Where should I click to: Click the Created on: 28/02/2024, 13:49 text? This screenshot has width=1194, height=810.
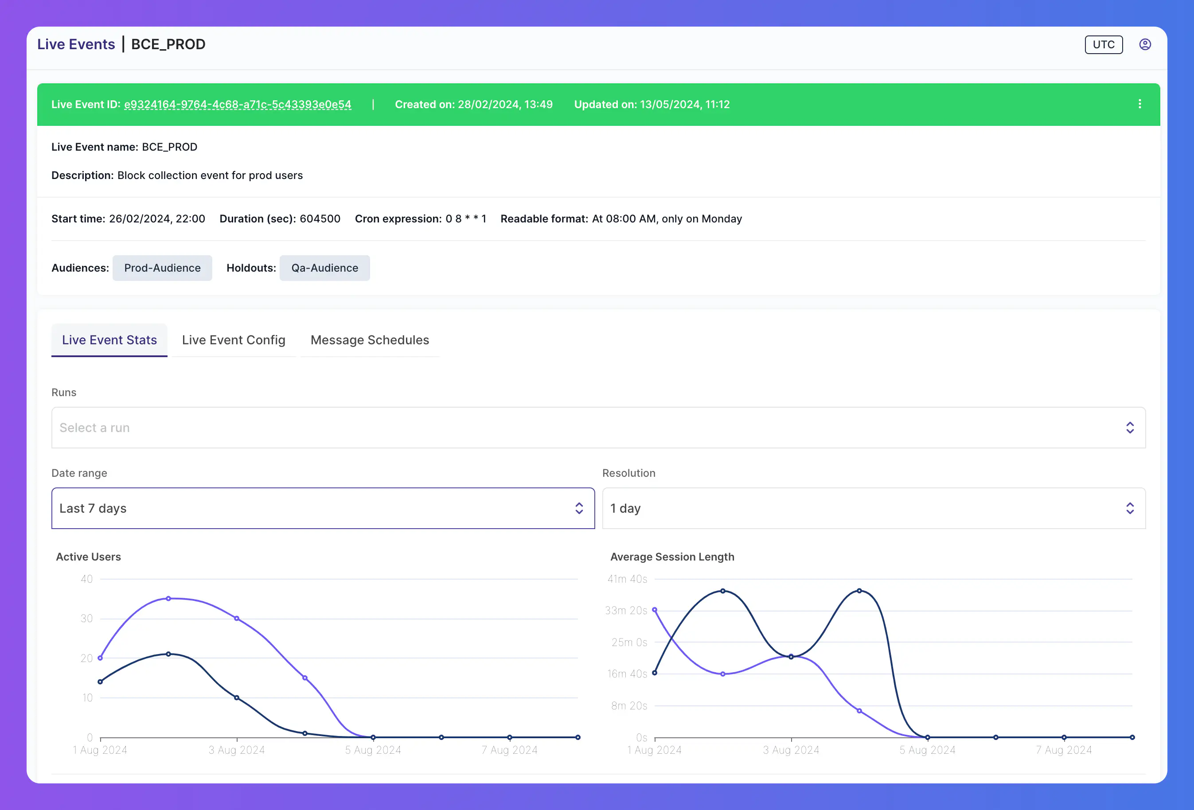tap(474, 104)
